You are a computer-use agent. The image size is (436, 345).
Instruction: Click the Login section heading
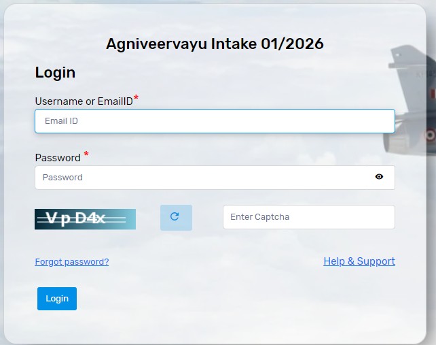(55, 73)
